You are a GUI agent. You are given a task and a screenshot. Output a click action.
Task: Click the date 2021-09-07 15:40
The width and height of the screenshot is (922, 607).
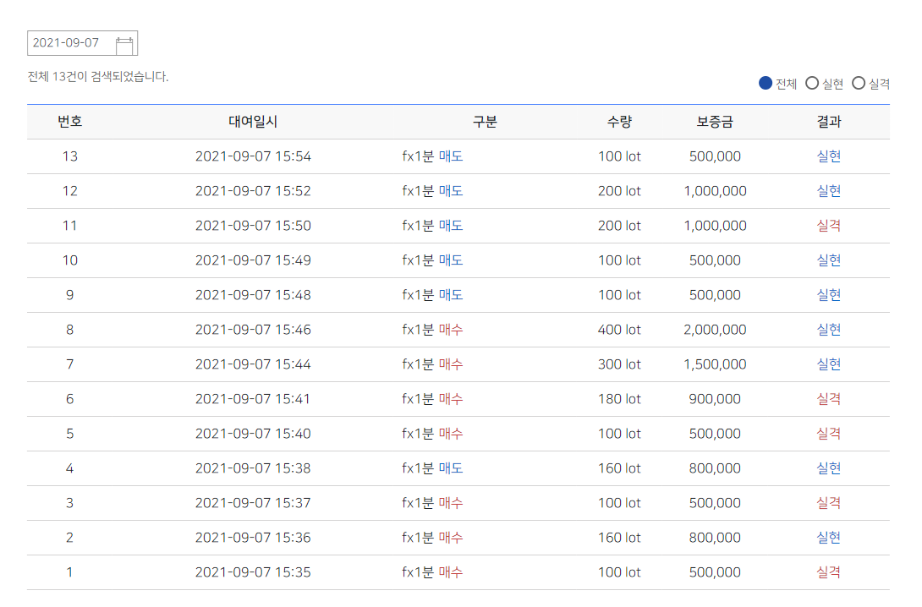253,434
